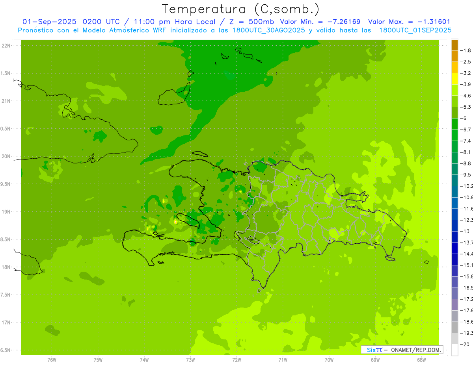Click the initialization time '1800UTC_30AGO2025'
This screenshot has height=365, width=473.
[268, 30]
